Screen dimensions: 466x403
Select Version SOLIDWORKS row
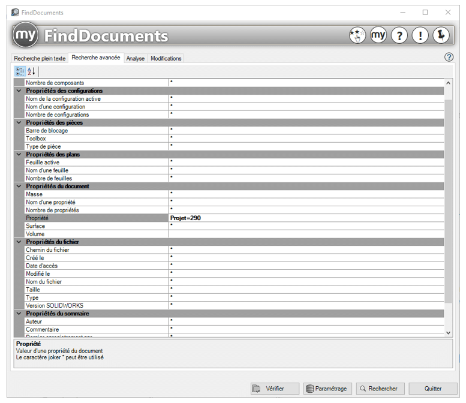click(x=234, y=305)
